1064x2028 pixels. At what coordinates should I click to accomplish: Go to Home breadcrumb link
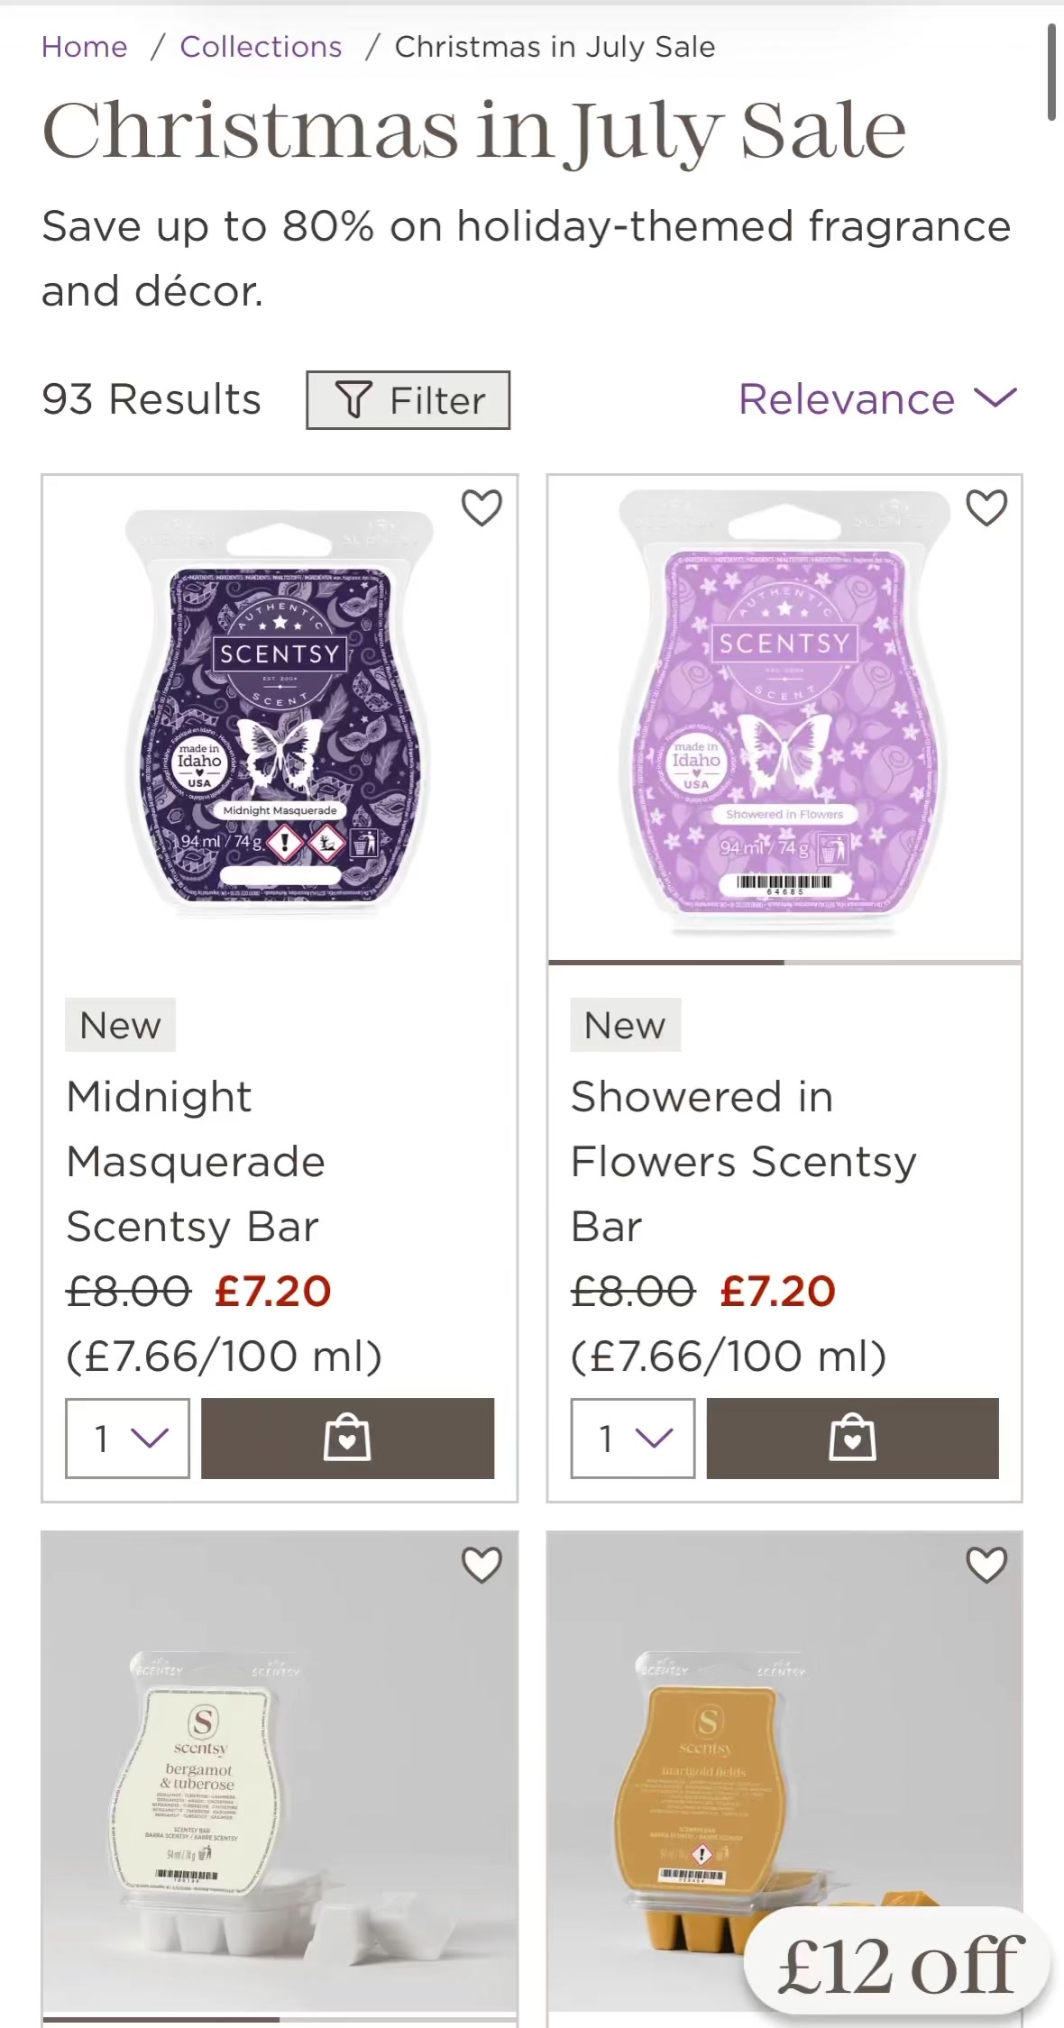click(x=85, y=47)
